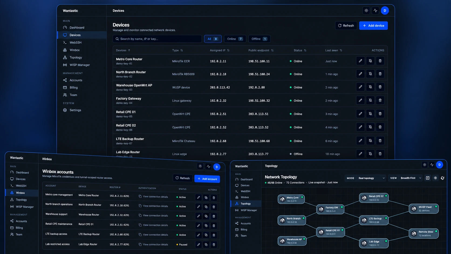This screenshot has height=254, width=451.
Task: Edit Lab restricted access Winbox account
Action: click(199, 245)
